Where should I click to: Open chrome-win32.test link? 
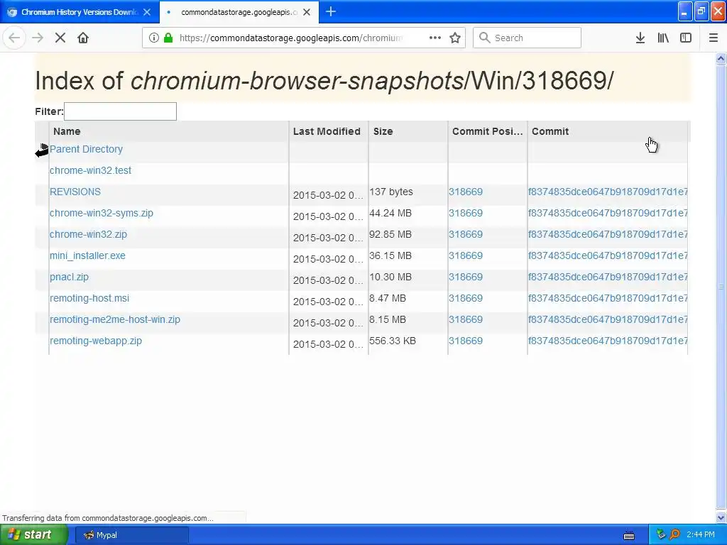click(x=90, y=170)
